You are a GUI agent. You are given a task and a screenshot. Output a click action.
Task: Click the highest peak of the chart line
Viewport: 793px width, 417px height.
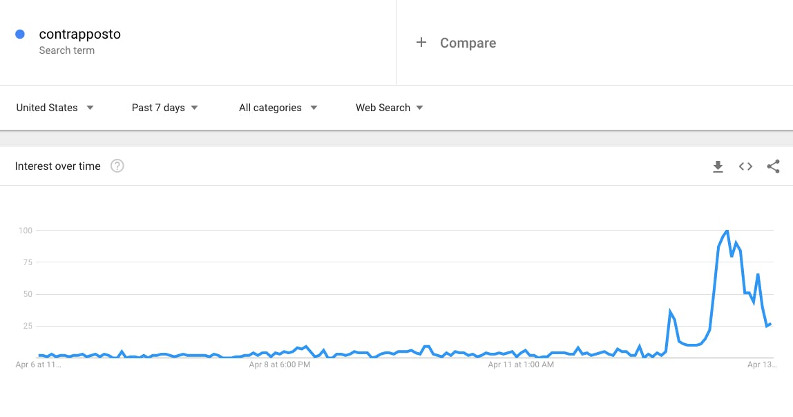[x=727, y=231]
